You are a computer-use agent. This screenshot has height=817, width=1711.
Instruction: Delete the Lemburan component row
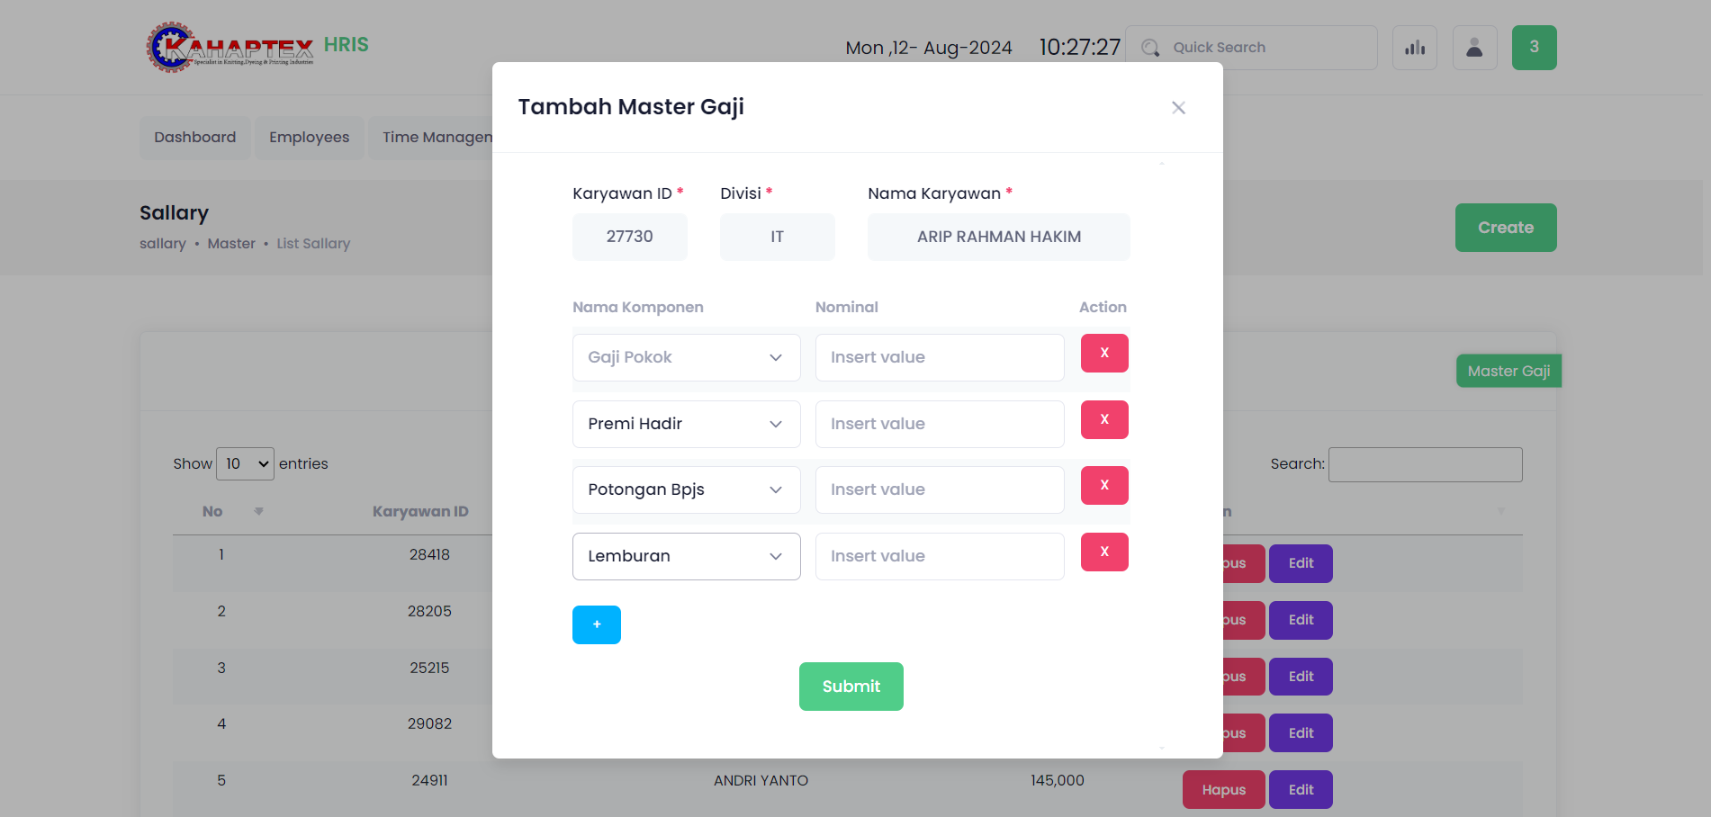click(1104, 552)
